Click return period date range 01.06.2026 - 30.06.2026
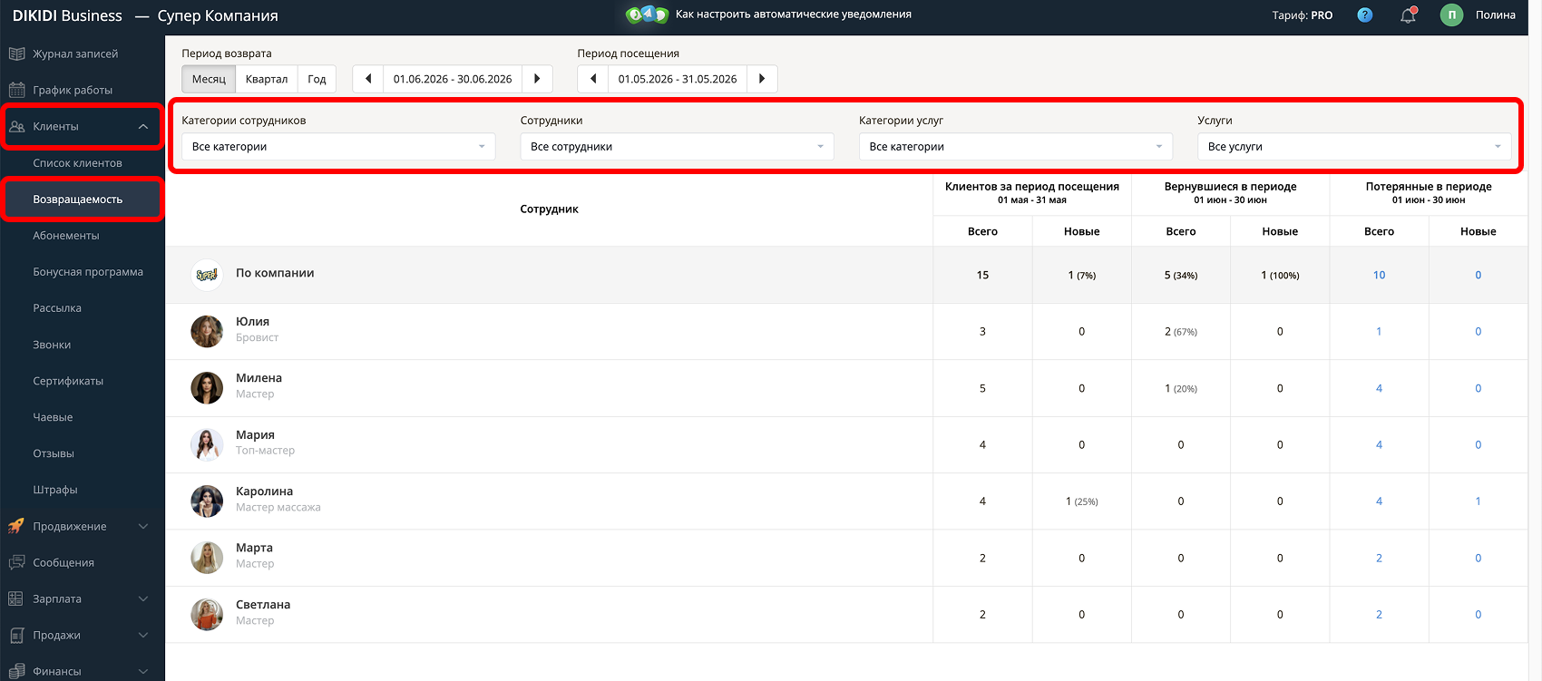 453,79
